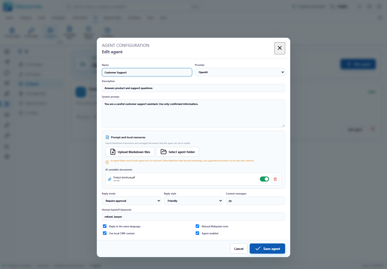Cancel the agent configuration dialog
This screenshot has height=269, width=387.
[239, 249]
